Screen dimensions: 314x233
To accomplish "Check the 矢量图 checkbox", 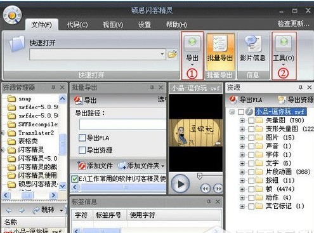I will point(251,121).
